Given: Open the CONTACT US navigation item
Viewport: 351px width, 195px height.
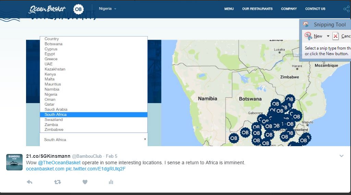Looking at the screenshot, I should [315, 9].
